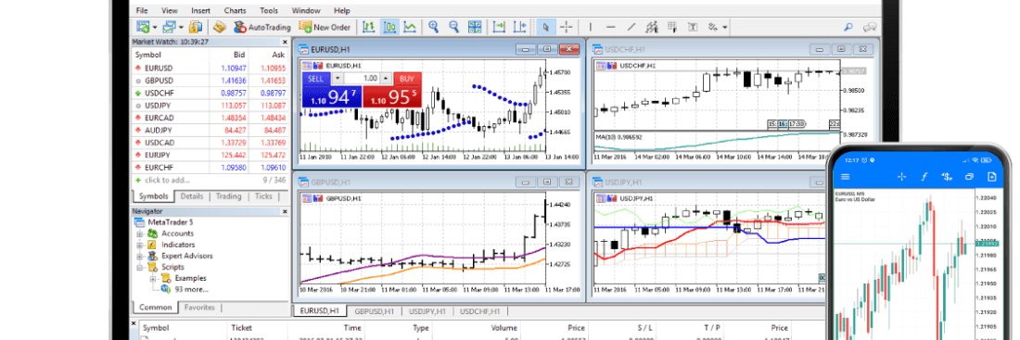Increase lot volume with up arrow

point(387,79)
